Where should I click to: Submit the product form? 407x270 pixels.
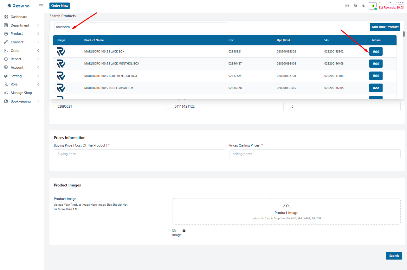[394, 256]
